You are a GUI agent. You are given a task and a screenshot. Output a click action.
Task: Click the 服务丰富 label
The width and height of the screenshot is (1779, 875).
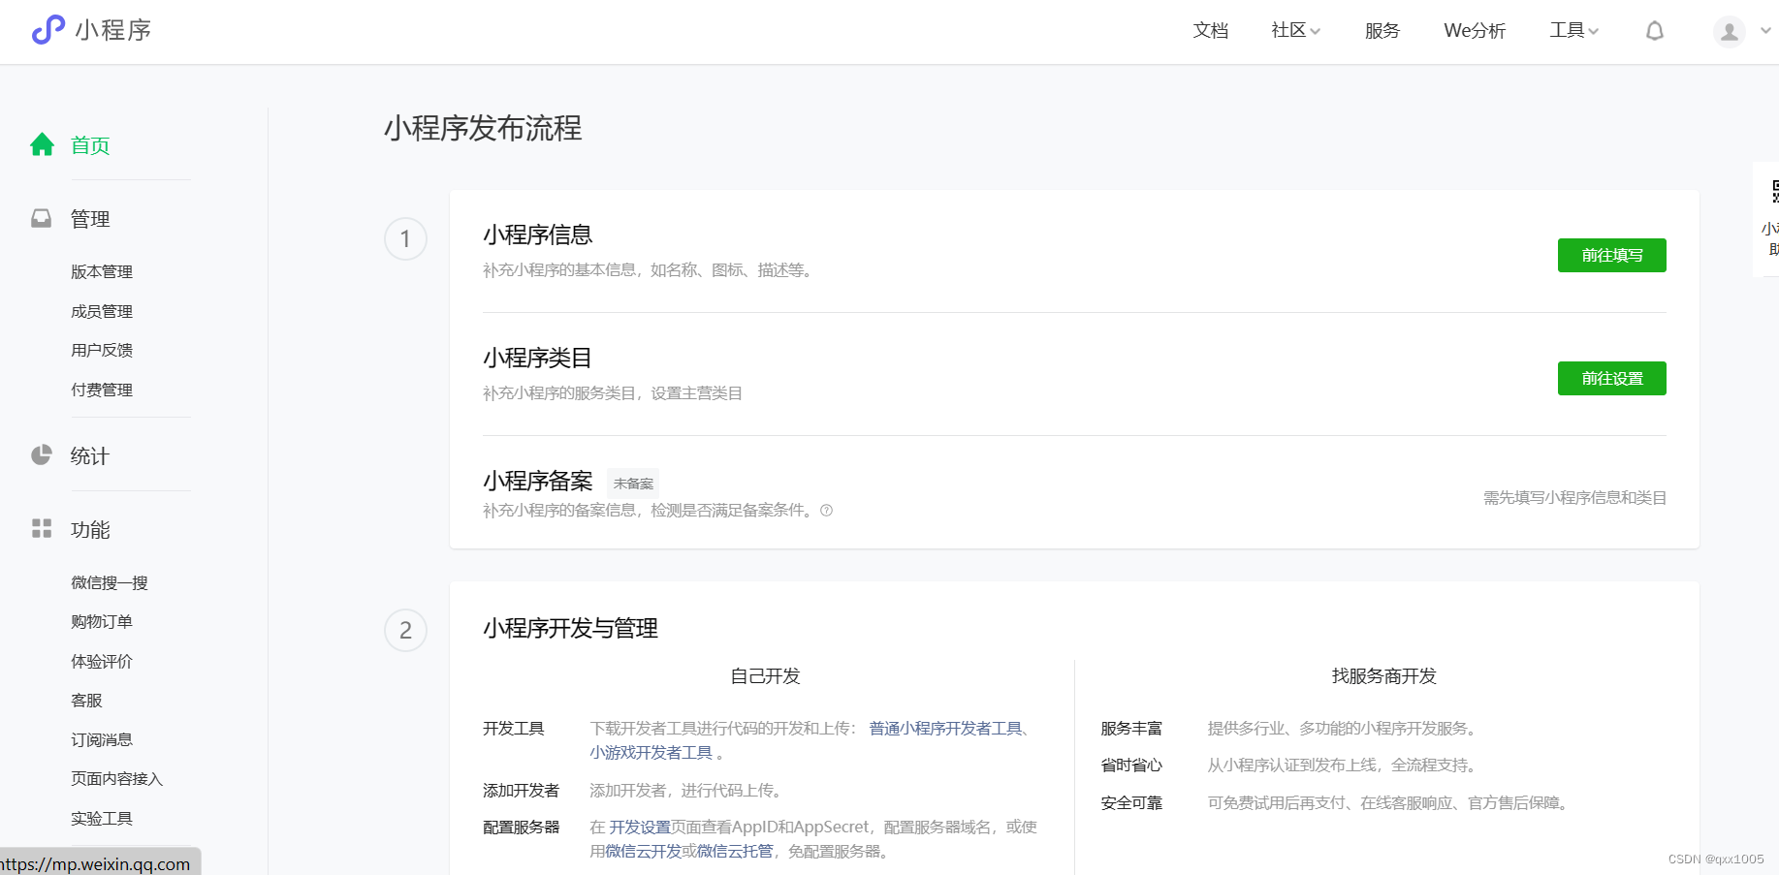coord(1131,729)
